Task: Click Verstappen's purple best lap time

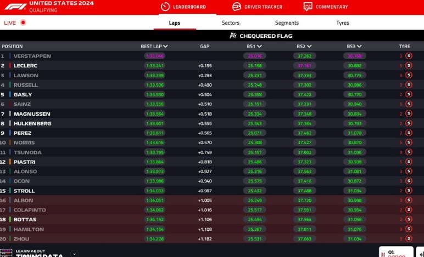Action: [155, 56]
